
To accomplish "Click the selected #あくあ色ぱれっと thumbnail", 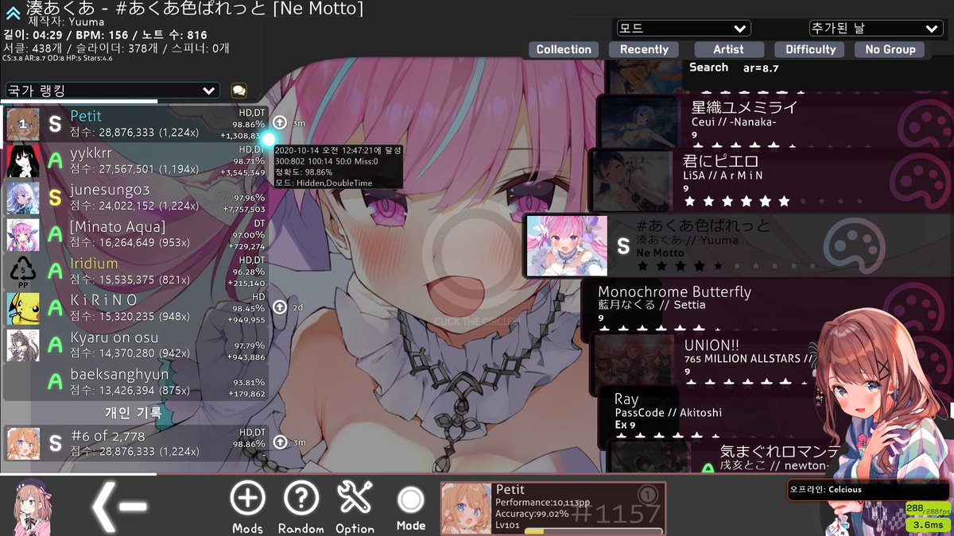I will tap(567, 246).
